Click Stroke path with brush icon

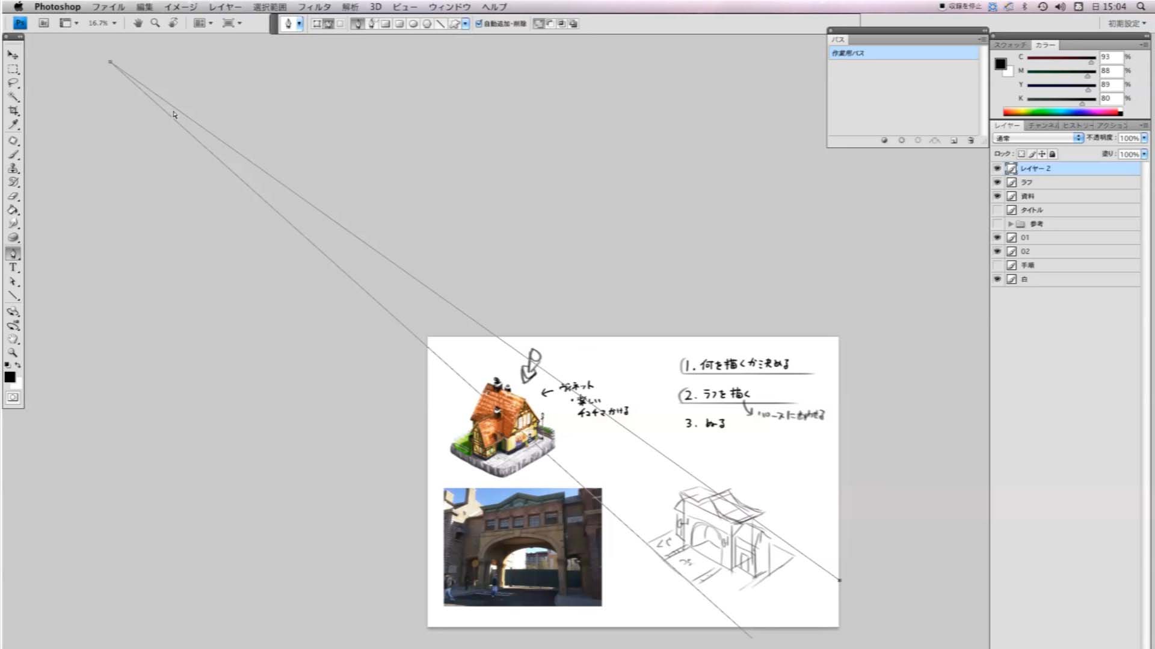pos(901,140)
